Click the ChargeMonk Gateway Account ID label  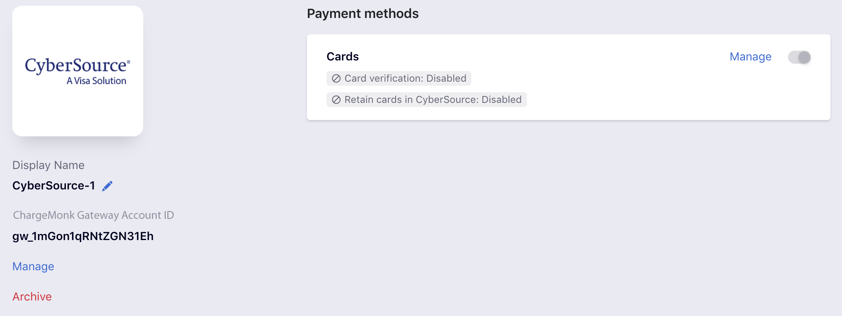(93, 215)
